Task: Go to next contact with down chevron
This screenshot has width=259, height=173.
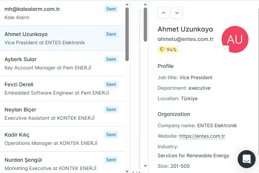Action: [x=177, y=12]
